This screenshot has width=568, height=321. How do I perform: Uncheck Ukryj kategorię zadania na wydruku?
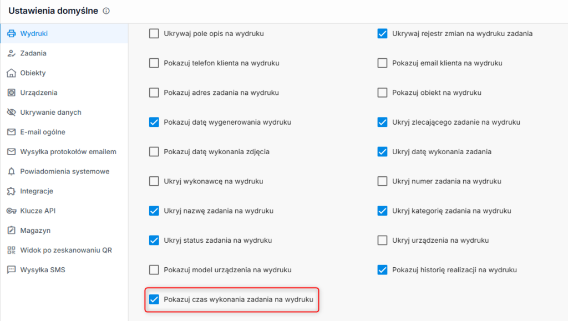pyautogui.click(x=382, y=211)
